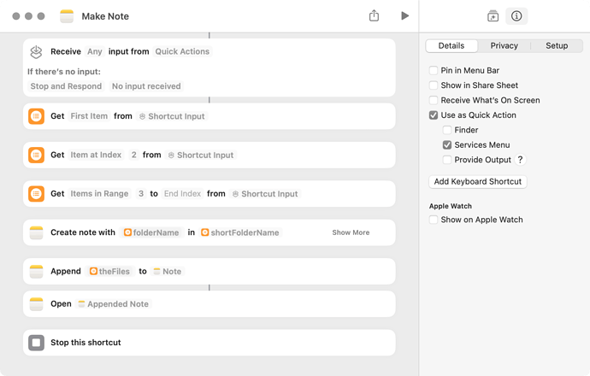Click the Receive input action icon
The image size is (590, 376).
tap(36, 52)
